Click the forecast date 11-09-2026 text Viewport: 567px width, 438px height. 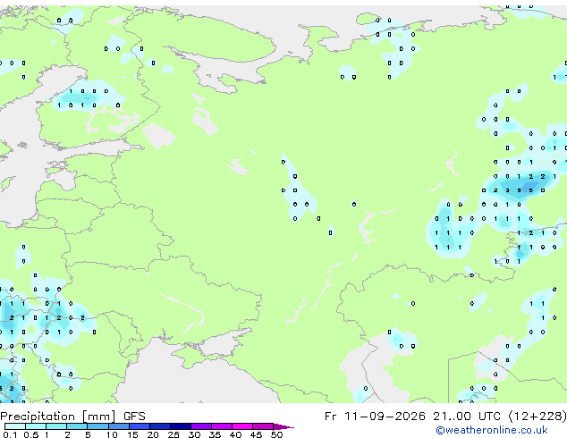click(x=385, y=417)
